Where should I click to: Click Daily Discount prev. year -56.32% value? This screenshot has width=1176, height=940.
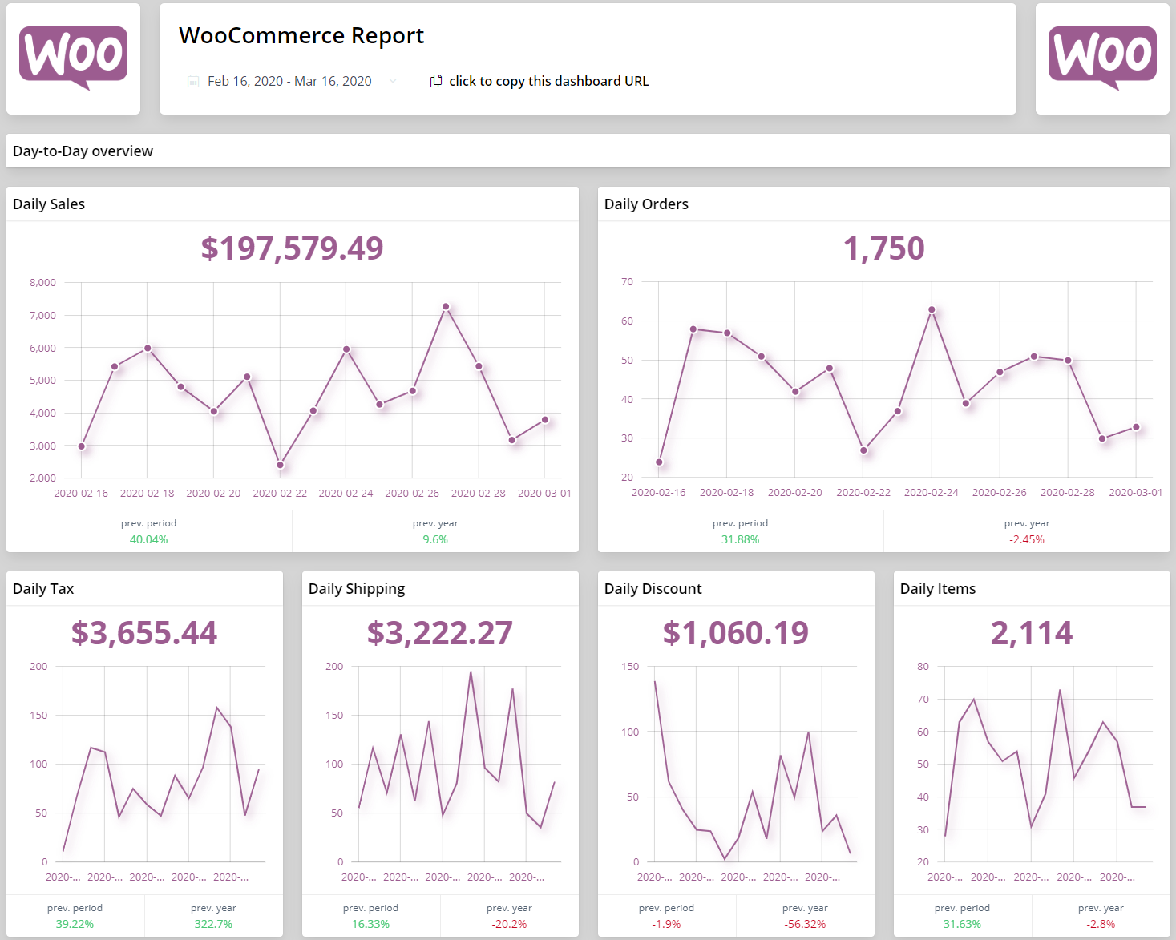805,924
